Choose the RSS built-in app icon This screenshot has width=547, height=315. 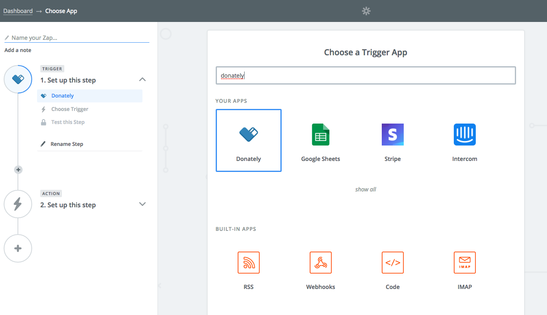click(x=249, y=263)
